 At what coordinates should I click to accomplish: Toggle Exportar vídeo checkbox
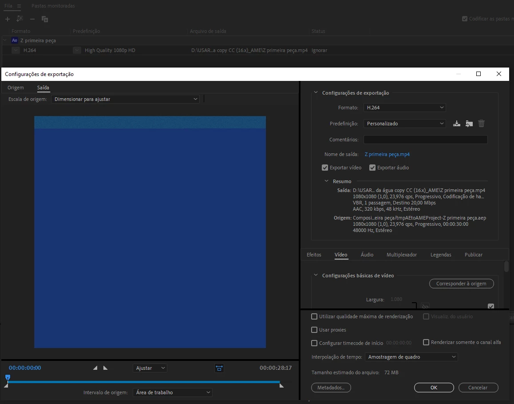click(325, 168)
